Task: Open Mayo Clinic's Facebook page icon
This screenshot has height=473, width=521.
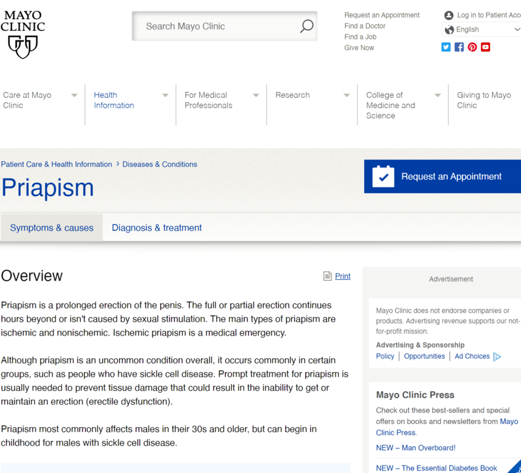Action: 459,47
